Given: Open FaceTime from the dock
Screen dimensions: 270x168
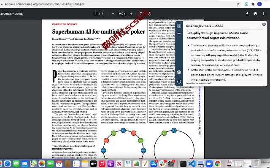Looking at the screenshot, I should 51,164.
